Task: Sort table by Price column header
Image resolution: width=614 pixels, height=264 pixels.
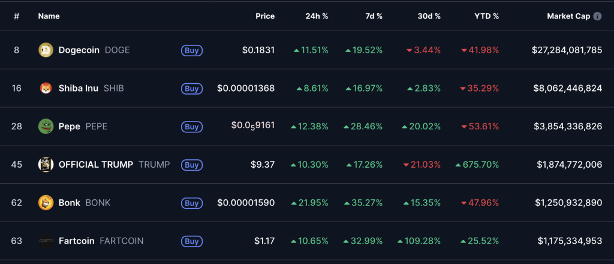Action: tap(264, 16)
